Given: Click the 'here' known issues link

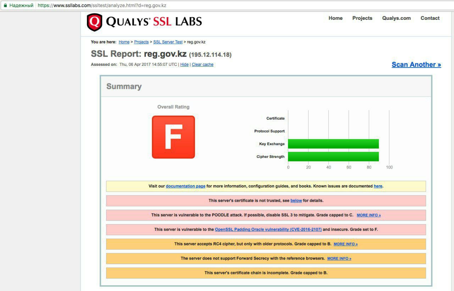Looking at the screenshot, I should [x=378, y=186].
